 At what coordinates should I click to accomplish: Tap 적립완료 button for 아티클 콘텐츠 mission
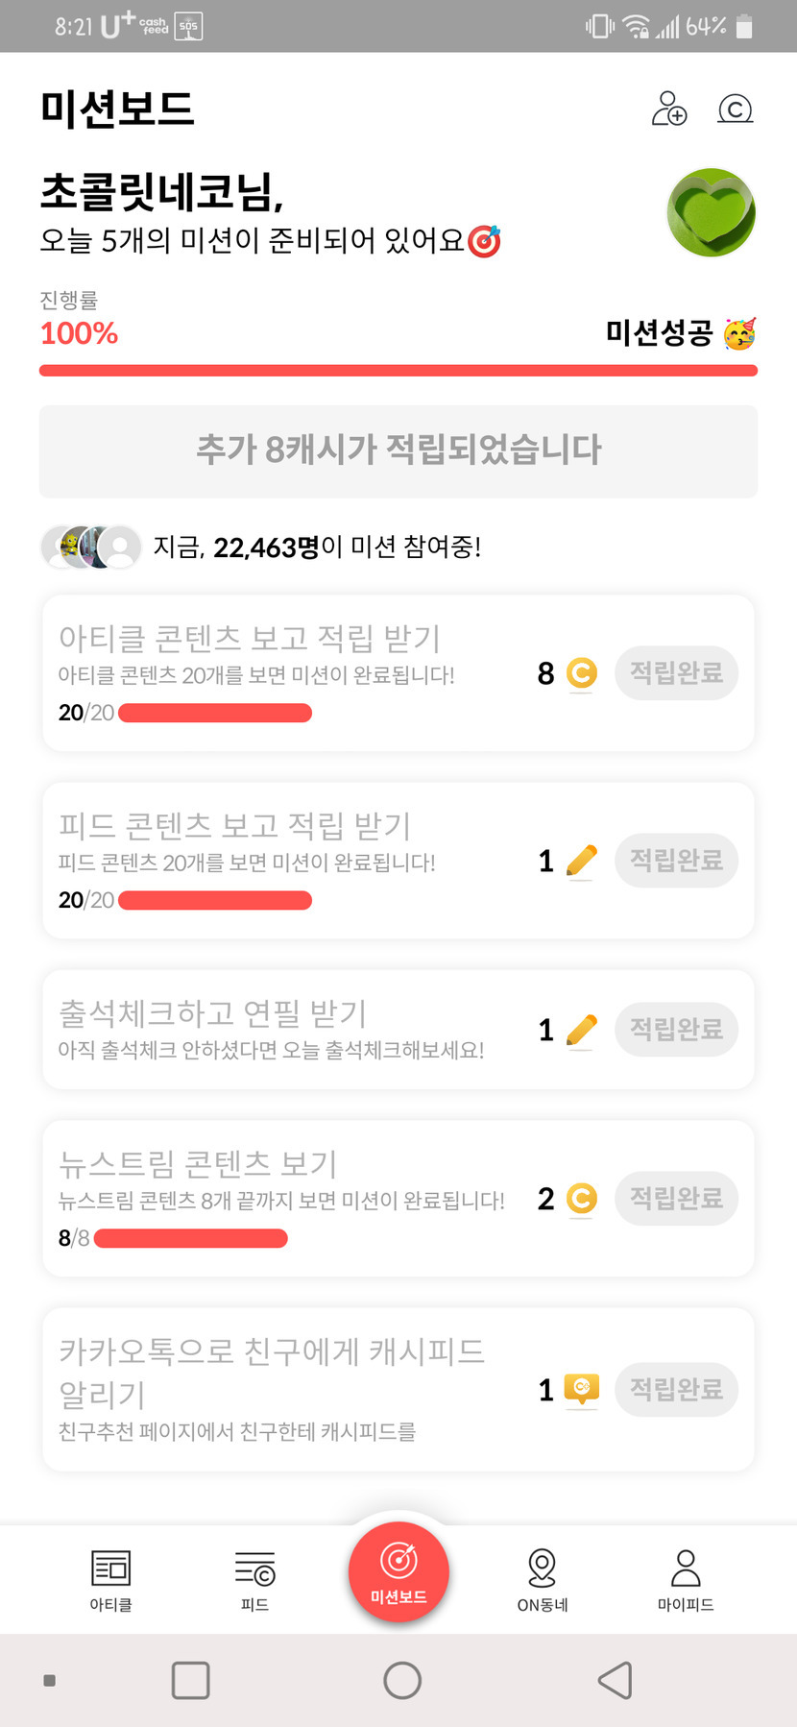pyautogui.click(x=676, y=672)
